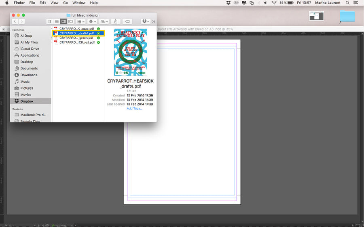Open the Go menu
This screenshot has width=364, height=227.
click(x=66, y=3)
